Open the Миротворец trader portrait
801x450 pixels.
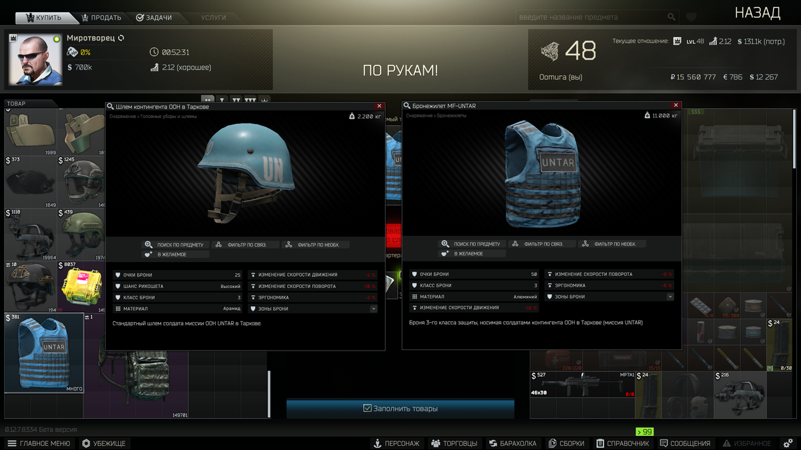click(x=35, y=59)
